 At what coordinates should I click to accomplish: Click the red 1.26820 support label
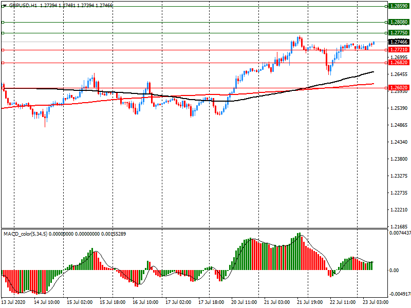click(398, 63)
